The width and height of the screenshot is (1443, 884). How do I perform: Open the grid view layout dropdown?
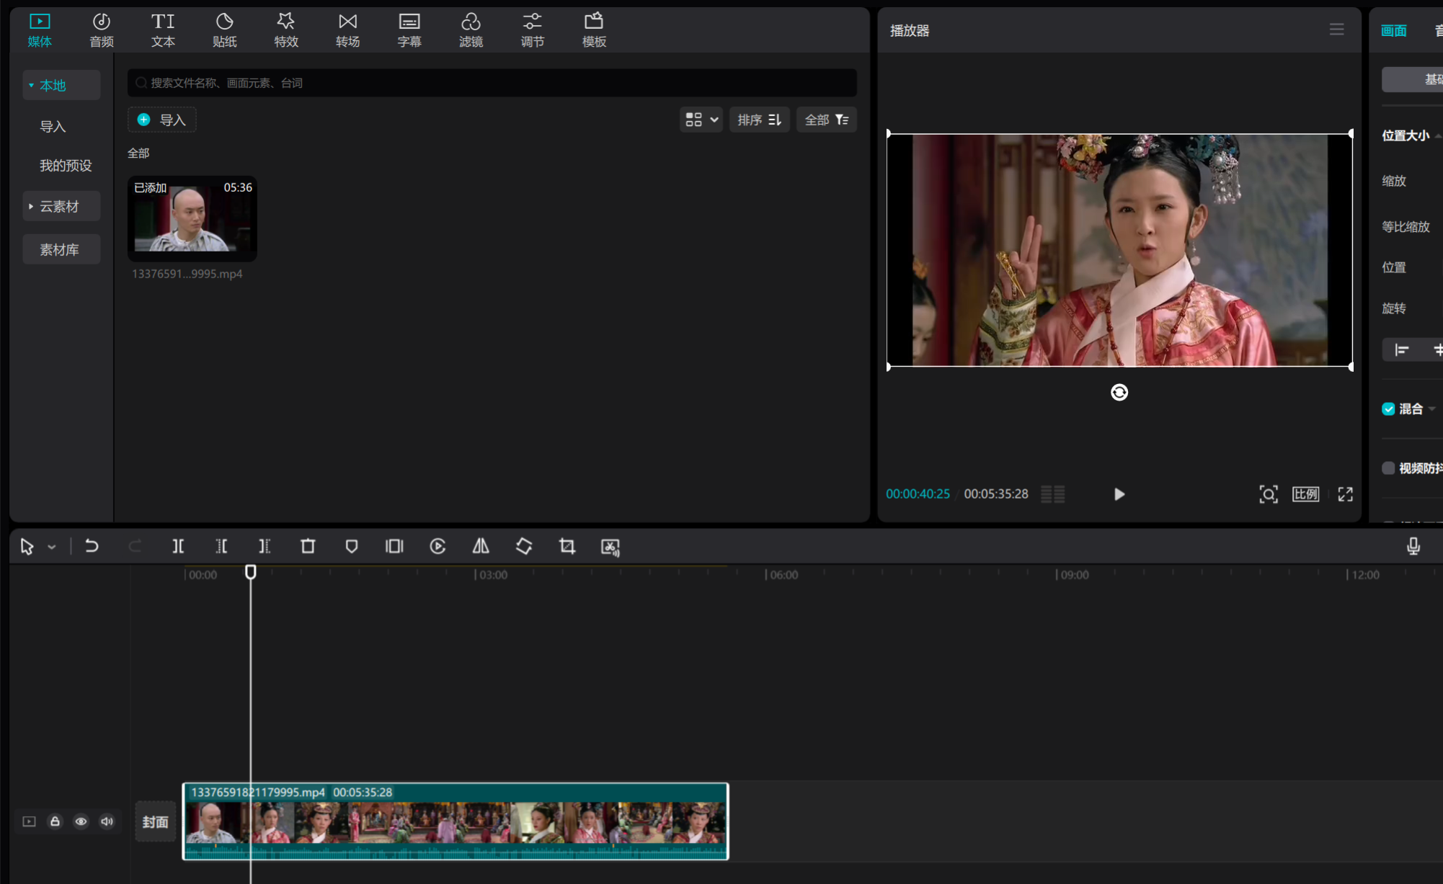pos(701,120)
